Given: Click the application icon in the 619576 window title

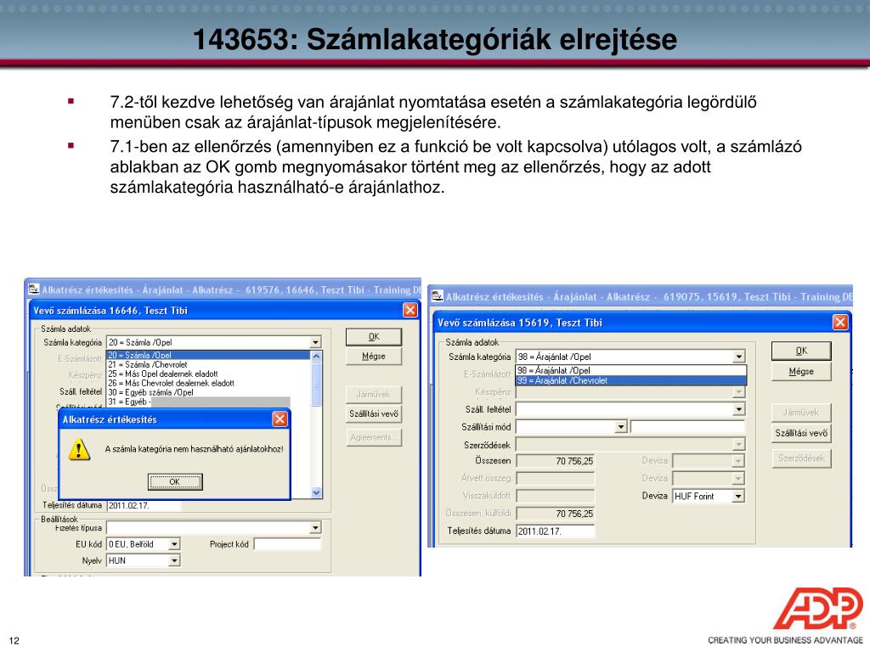Looking at the screenshot, I should 34,289.
